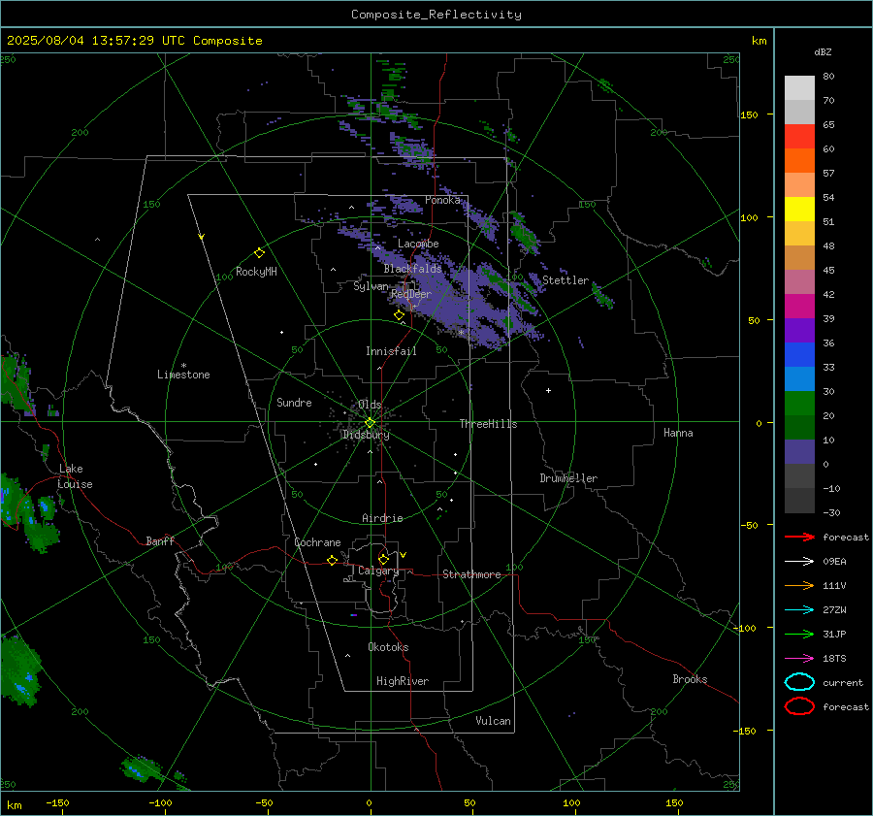Click the bright yellow swatch in dBZ scale

[x=799, y=209]
